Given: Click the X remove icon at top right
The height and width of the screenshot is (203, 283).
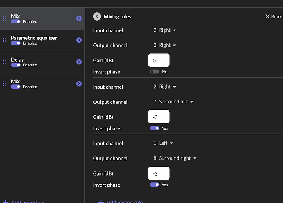Looking at the screenshot, I should point(267,16).
